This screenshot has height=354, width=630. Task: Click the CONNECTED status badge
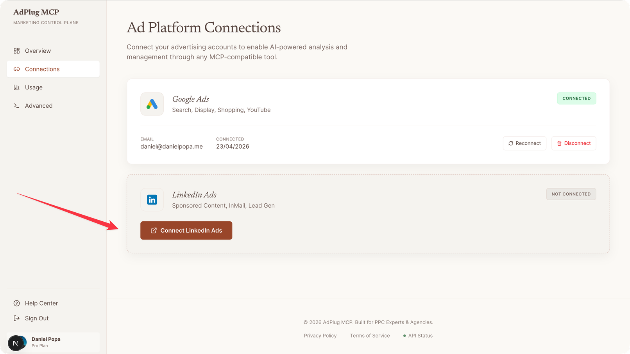576,98
